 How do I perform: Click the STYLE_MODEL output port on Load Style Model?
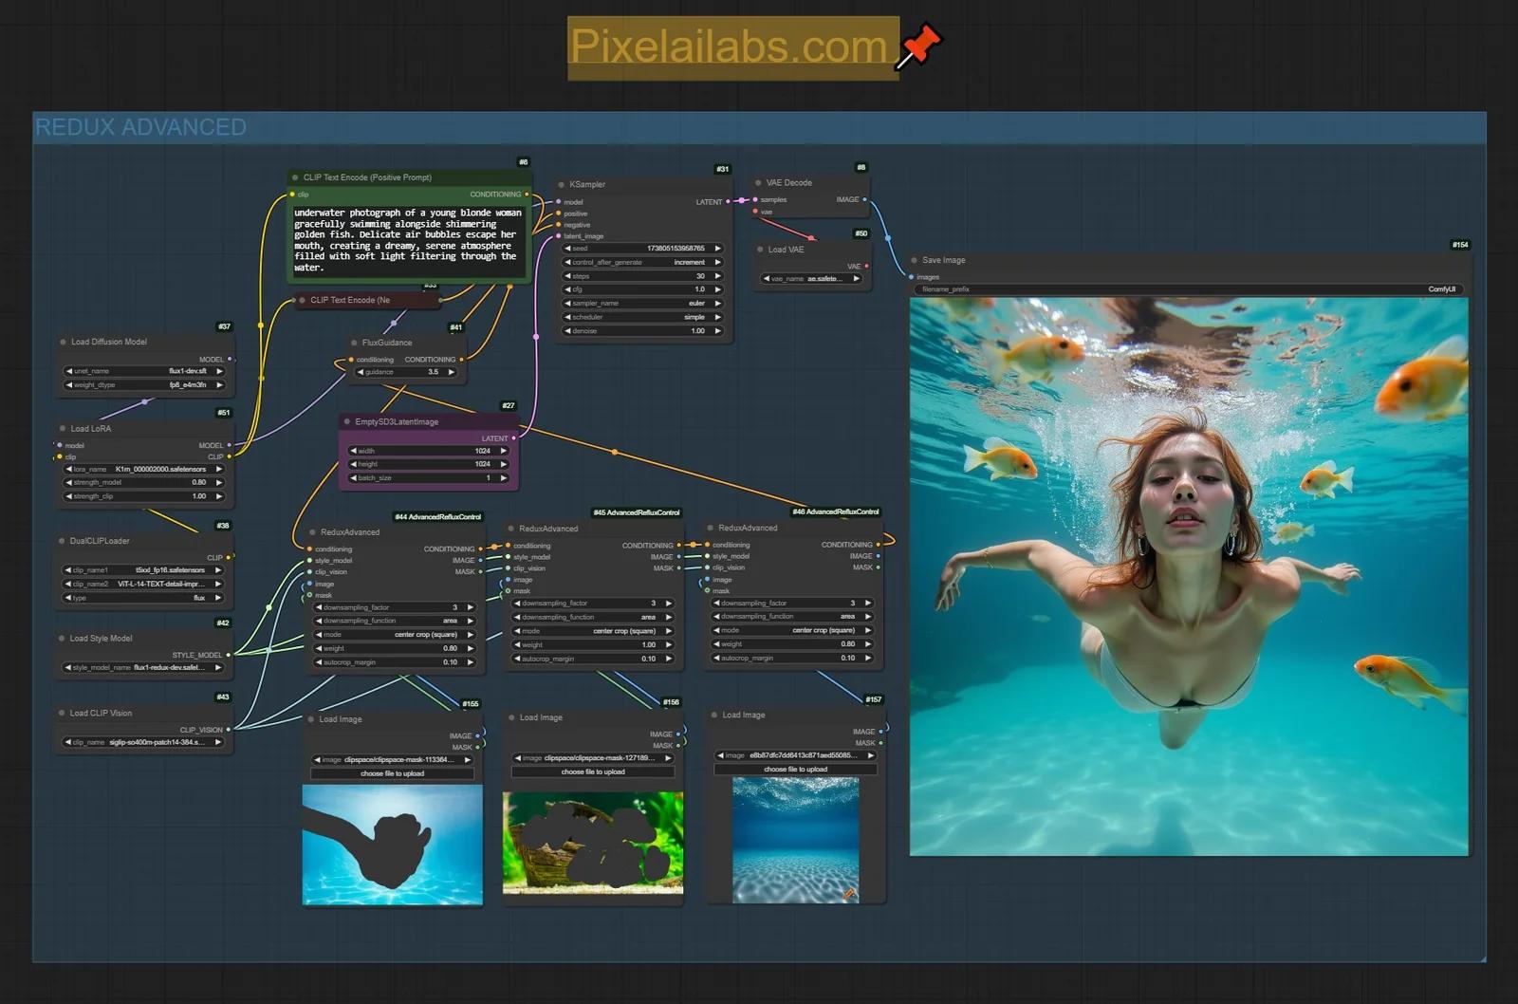coord(229,655)
